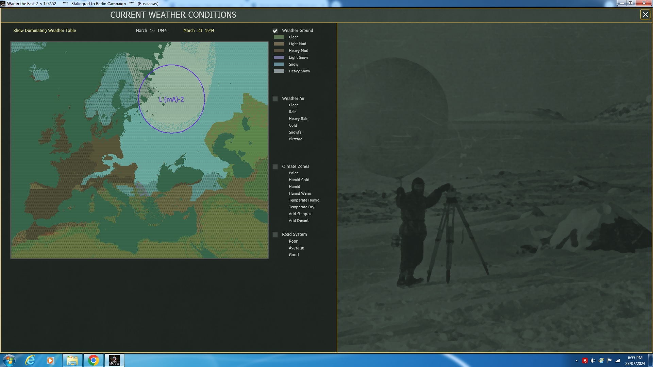Click the Windows Start button
Viewport: 653px width, 367px height.
click(9, 361)
